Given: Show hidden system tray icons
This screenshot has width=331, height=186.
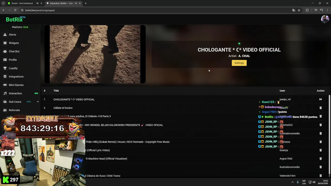Looking at the screenshot, I should coord(292,182).
